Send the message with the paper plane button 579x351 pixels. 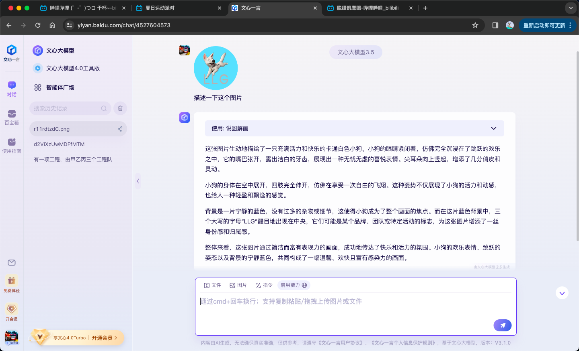(503, 325)
